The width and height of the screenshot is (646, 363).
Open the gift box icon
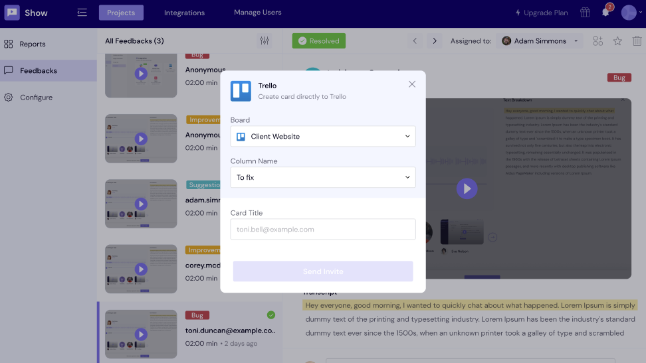click(585, 13)
